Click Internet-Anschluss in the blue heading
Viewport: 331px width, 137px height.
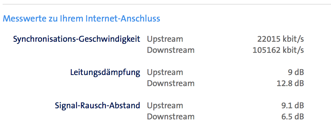[123, 18]
